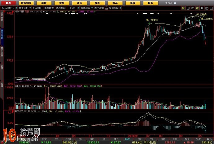Viewport: 214px width, 144px height.
Task: Click the arrow panel icon at the toolbar end
Action: click(211, 8)
